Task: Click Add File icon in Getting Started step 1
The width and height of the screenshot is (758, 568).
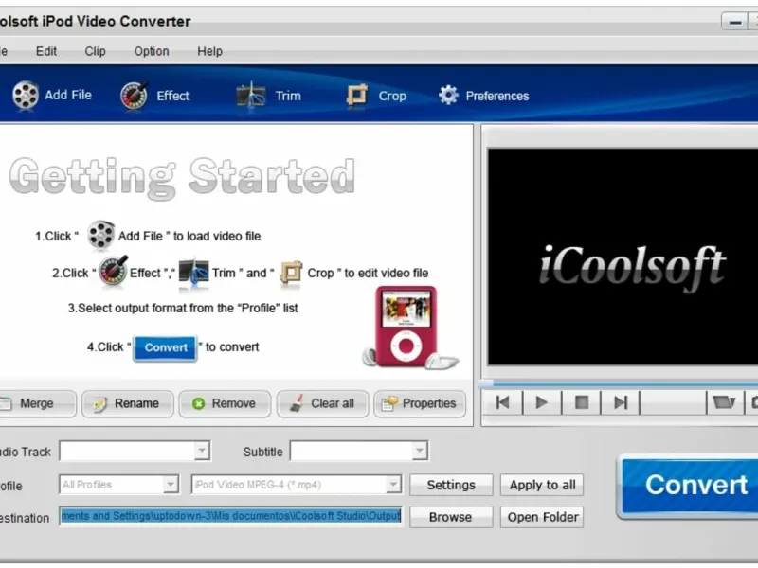Action: (x=100, y=235)
